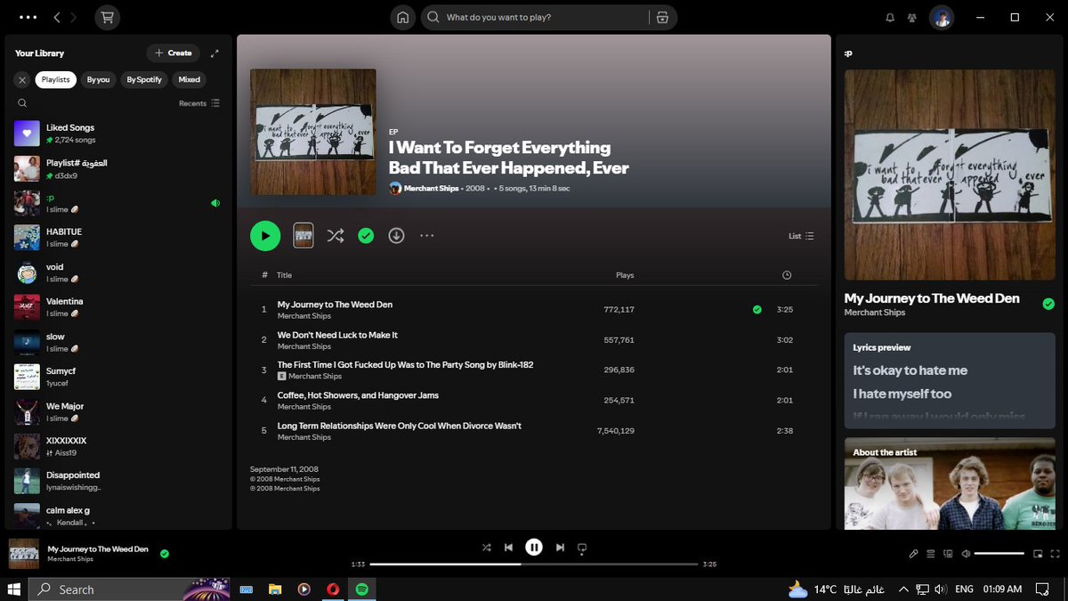1068x601 pixels.
Task: Select the By you filter chip
Action: point(98,80)
